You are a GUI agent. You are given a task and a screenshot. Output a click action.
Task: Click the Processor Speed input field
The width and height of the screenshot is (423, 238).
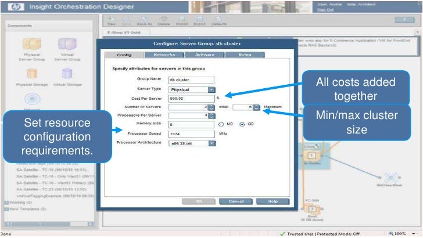tap(191, 134)
